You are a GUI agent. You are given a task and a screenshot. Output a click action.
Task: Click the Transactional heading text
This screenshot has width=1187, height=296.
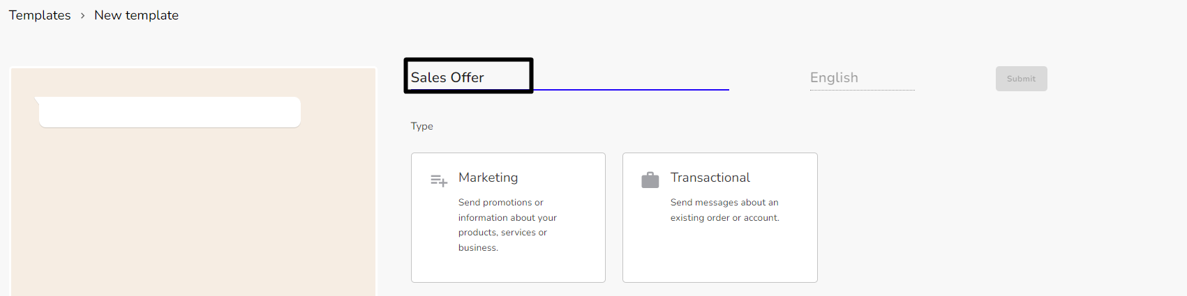point(710,178)
